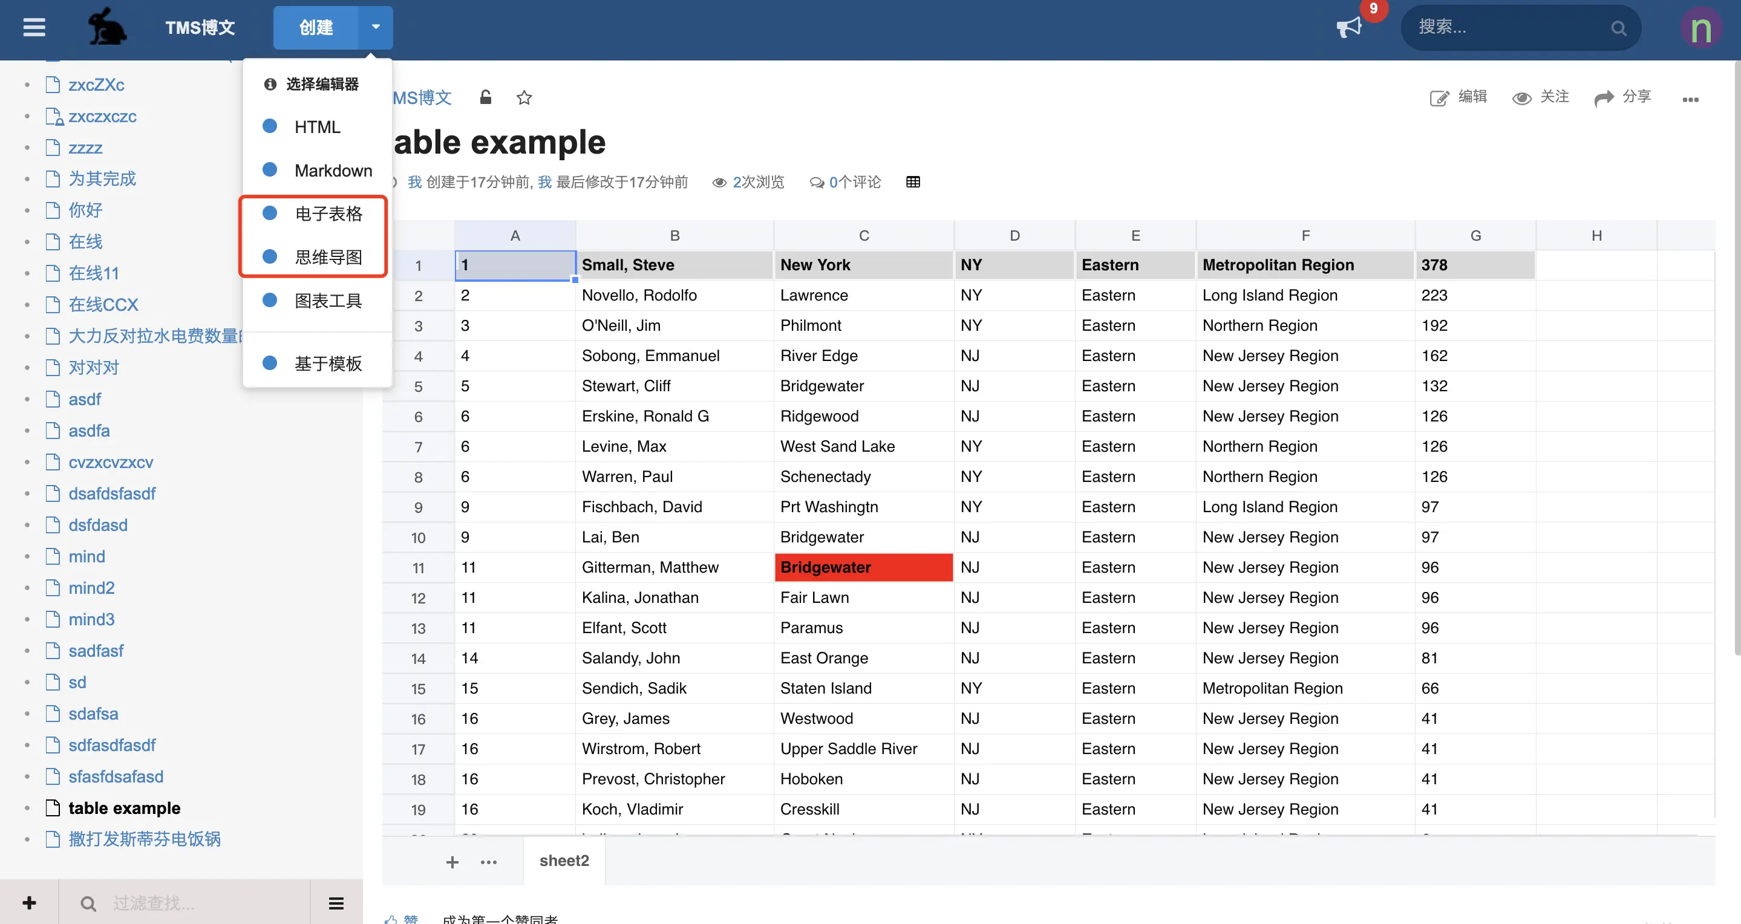This screenshot has height=924, width=1741.
Task: Click the file icon next to zxczxczc
Action: click(x=54, y=116)
